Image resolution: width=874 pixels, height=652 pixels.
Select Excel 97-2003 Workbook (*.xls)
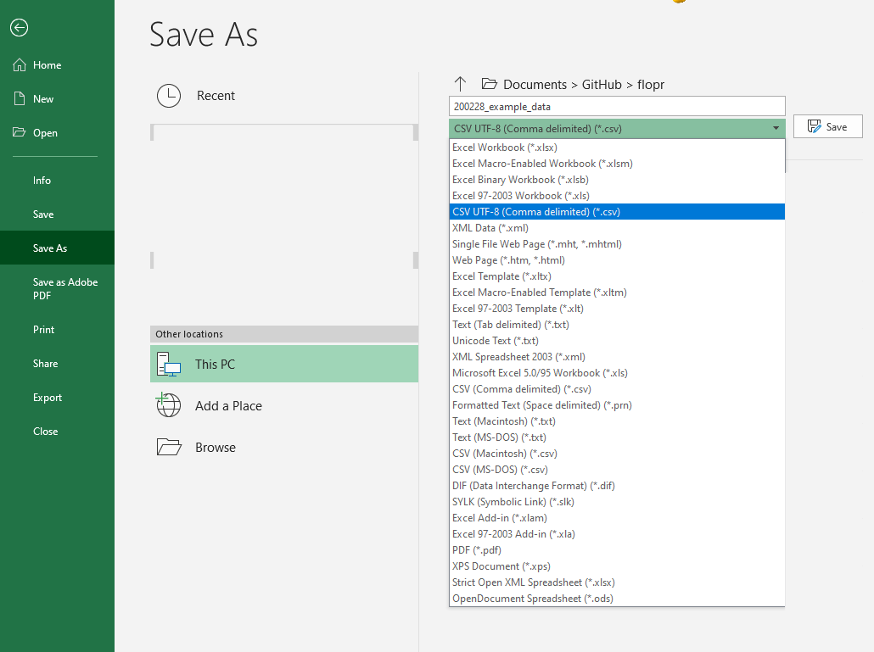point(617,196)
